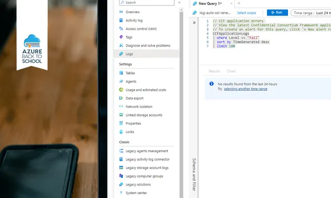Click the purple Tags icon
331x198 pixels.
[121, 37]
